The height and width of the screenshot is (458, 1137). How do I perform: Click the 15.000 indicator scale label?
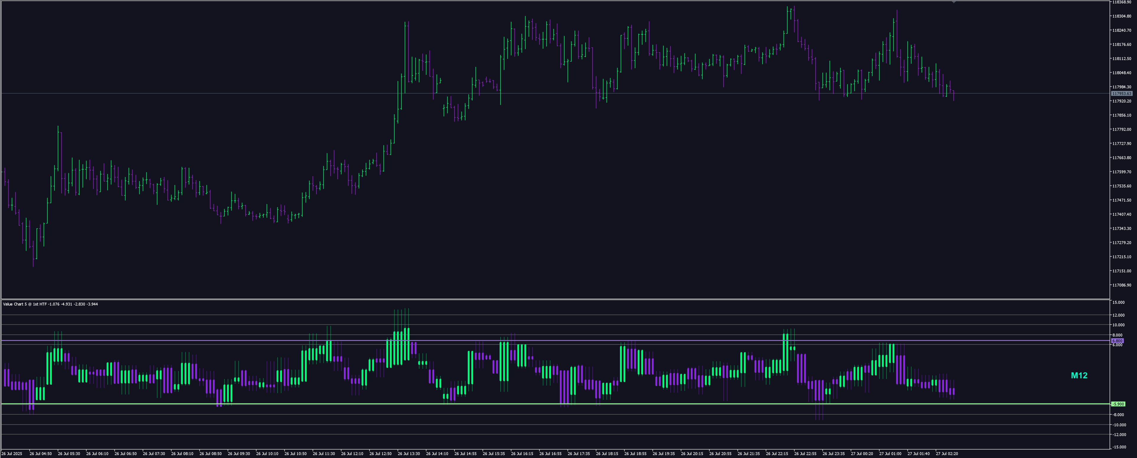click(1118, 302)
